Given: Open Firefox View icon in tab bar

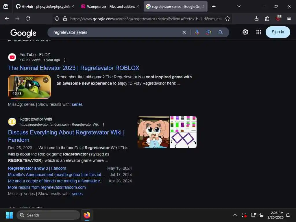Looking at the screenshot, I should 6,6.
